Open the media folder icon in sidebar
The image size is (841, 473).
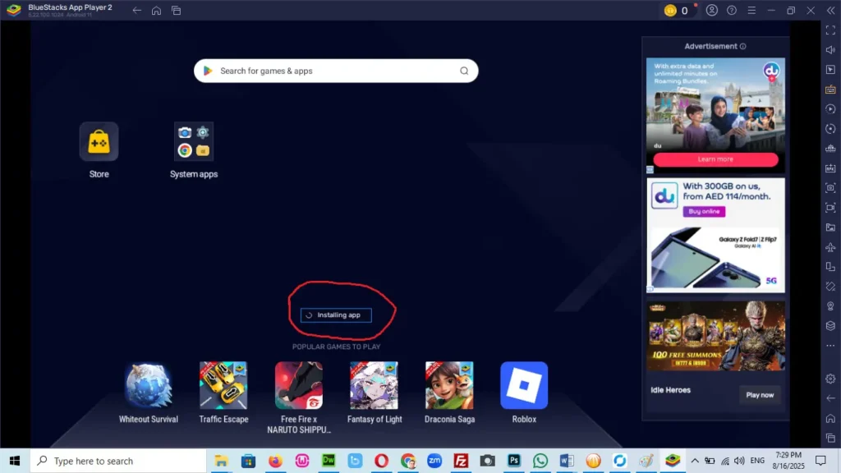tap(830, 227)
